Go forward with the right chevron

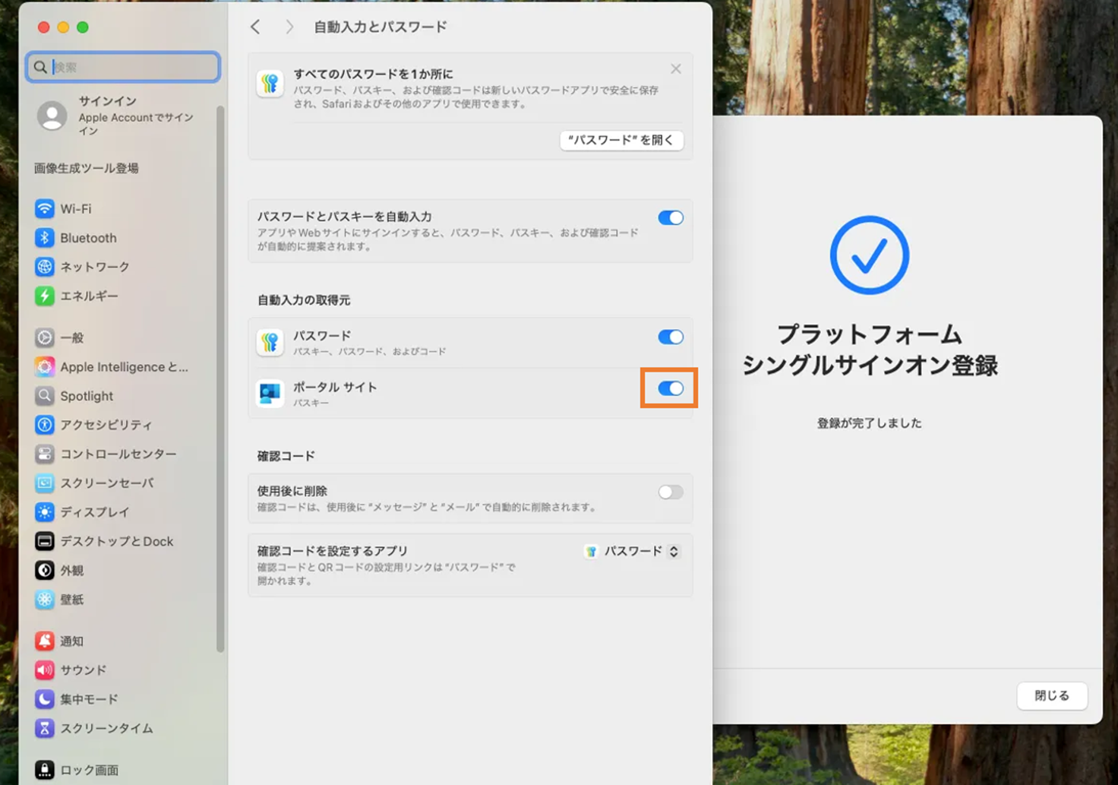(289, 27)
